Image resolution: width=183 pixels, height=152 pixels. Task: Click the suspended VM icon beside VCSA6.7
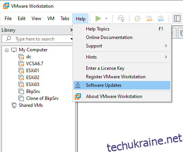21,64
